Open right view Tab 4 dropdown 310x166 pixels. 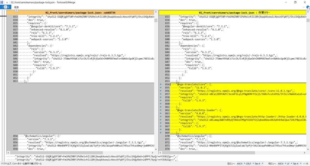(297, 164)
